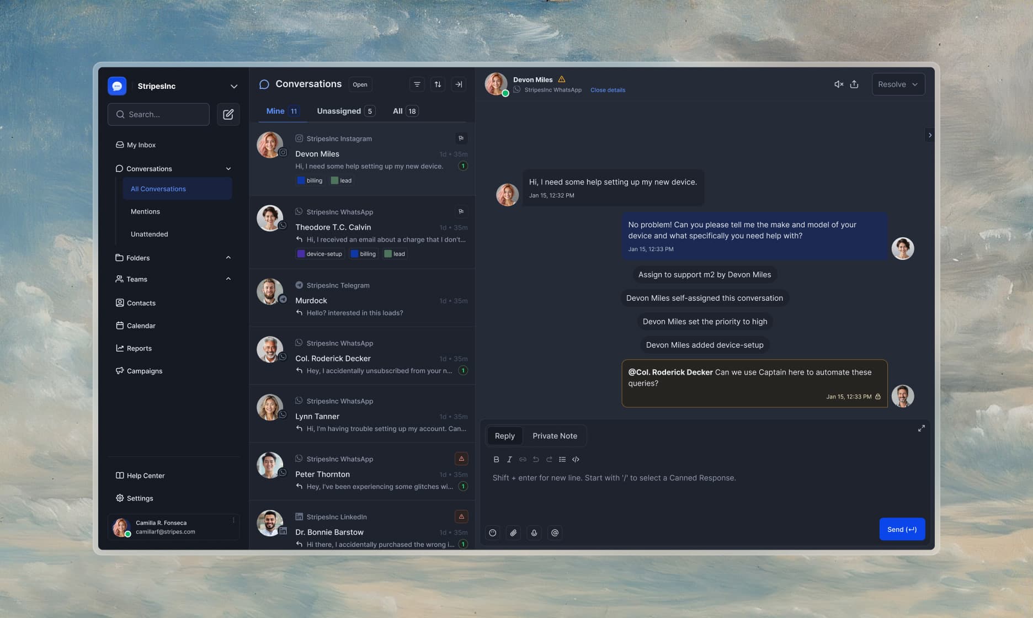Click the undo icon in editor
This screenshot has width=1033, height=618.
click(x=536, y=459)
